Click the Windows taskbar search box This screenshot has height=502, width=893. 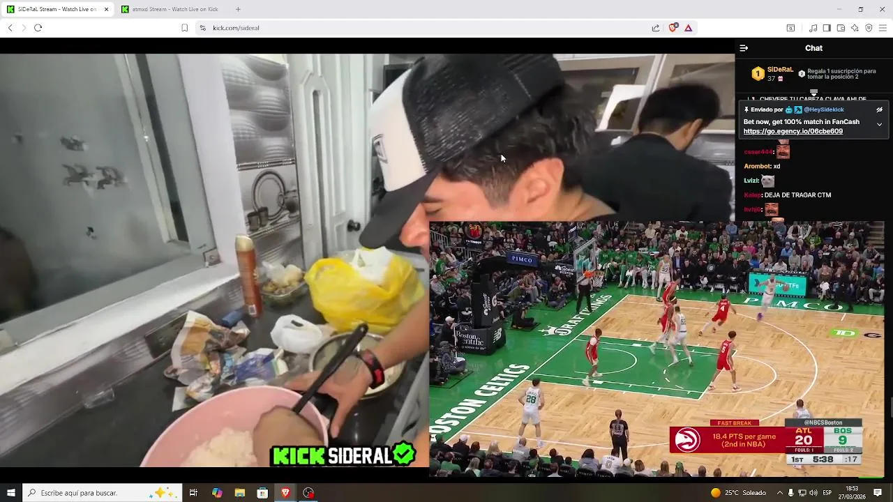click(102, 493)
